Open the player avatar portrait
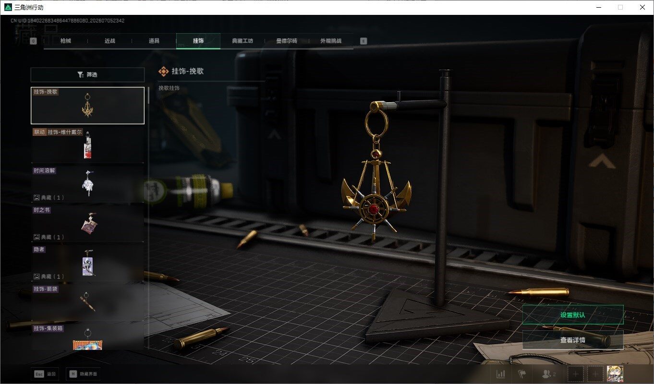The image size is (654, 384). click(x=615, y=374)
